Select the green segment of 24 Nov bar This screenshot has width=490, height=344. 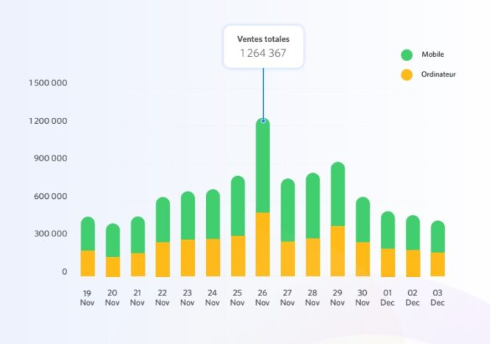tap(213, 214)
